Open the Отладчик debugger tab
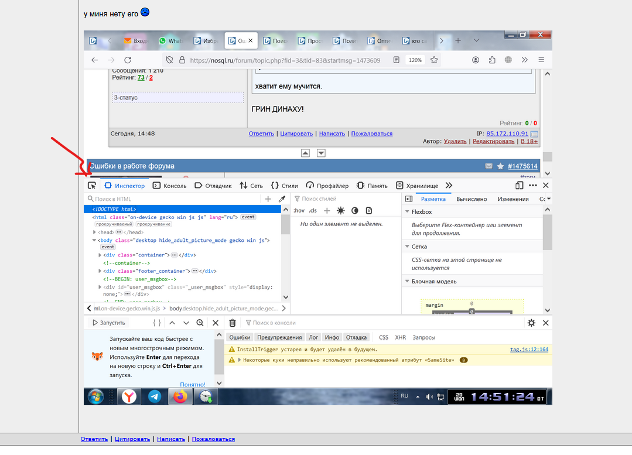Viewport: 632px width, 455px height. [x=213, y=186]
